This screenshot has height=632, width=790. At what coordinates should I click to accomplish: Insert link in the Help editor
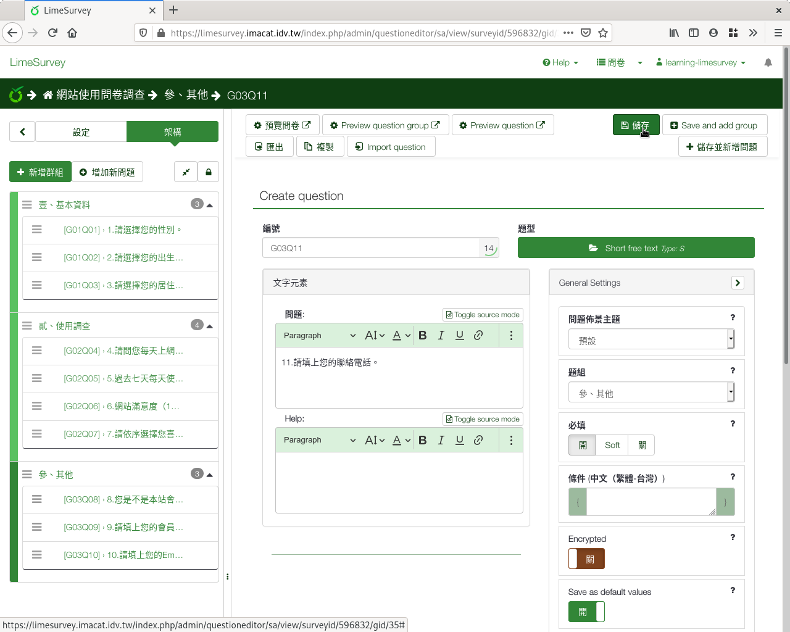click(478, 440)
